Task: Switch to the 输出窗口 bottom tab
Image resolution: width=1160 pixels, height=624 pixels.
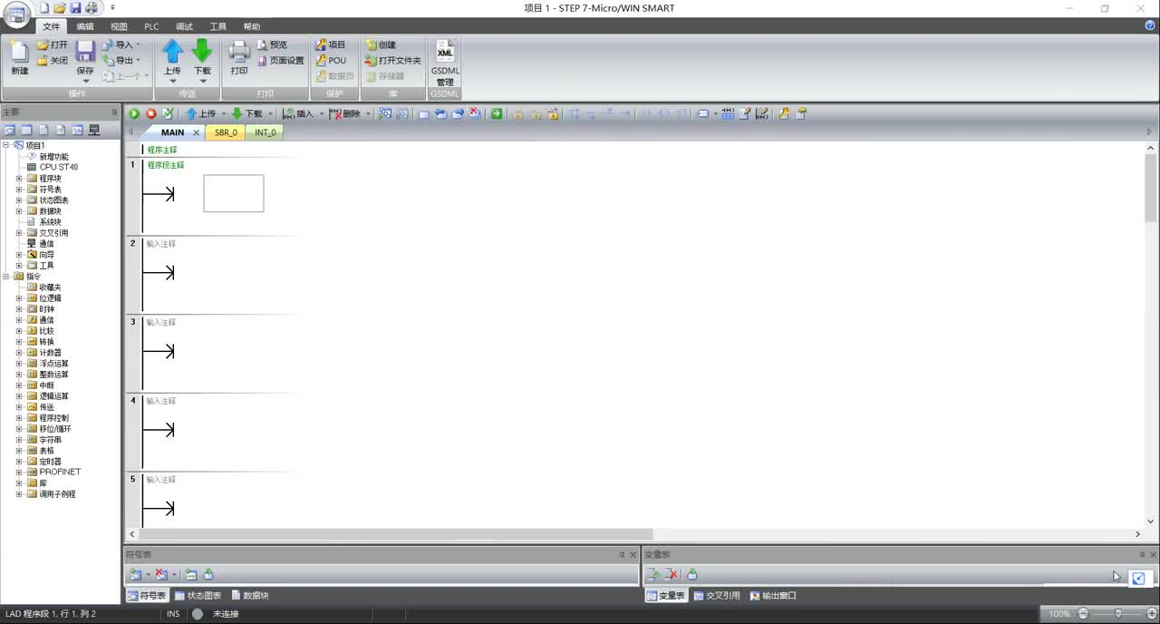Action: (x=773, y=596)
